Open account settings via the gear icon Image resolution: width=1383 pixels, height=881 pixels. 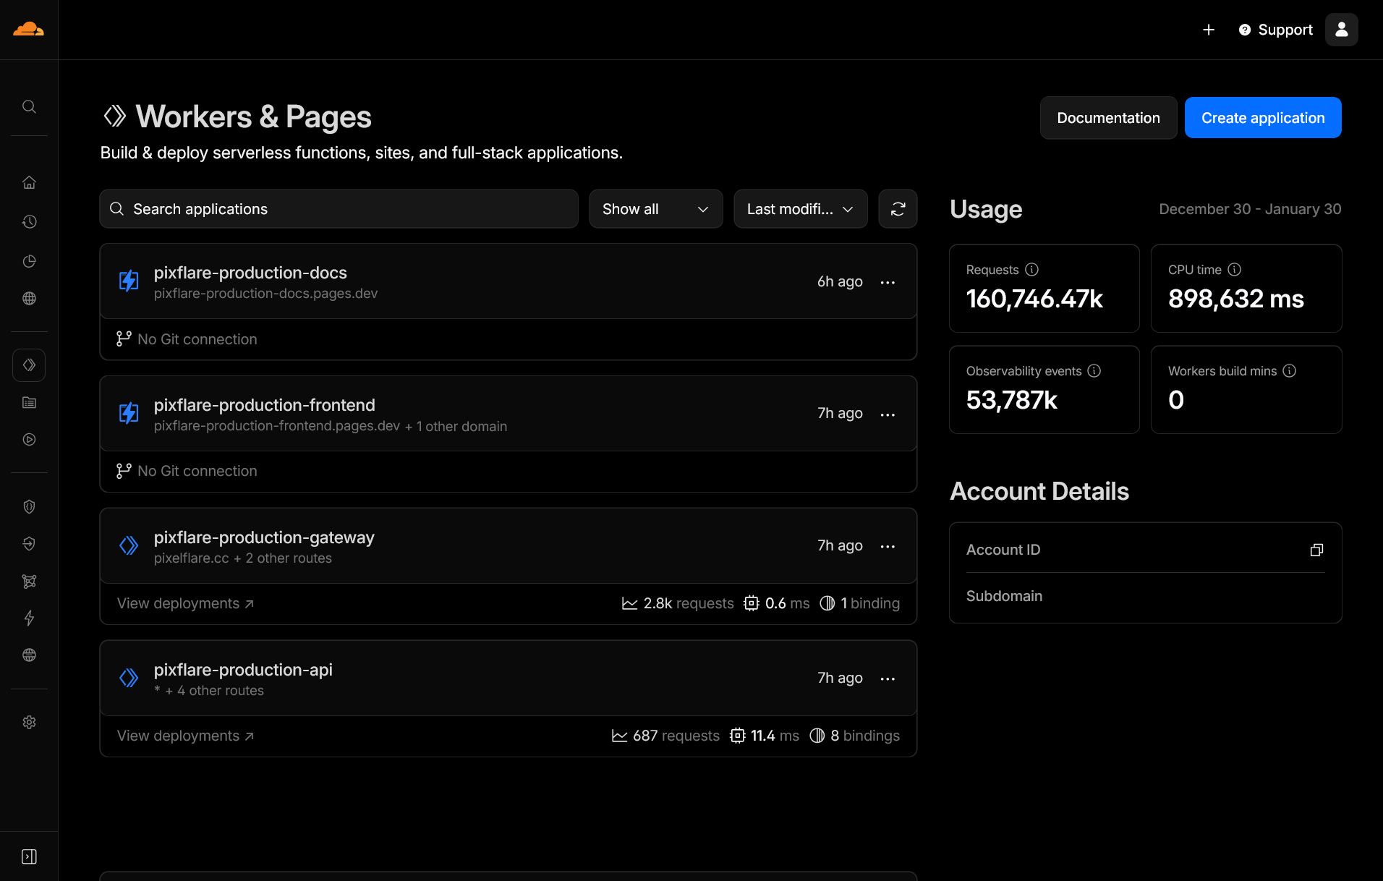(x=29, y=722)
